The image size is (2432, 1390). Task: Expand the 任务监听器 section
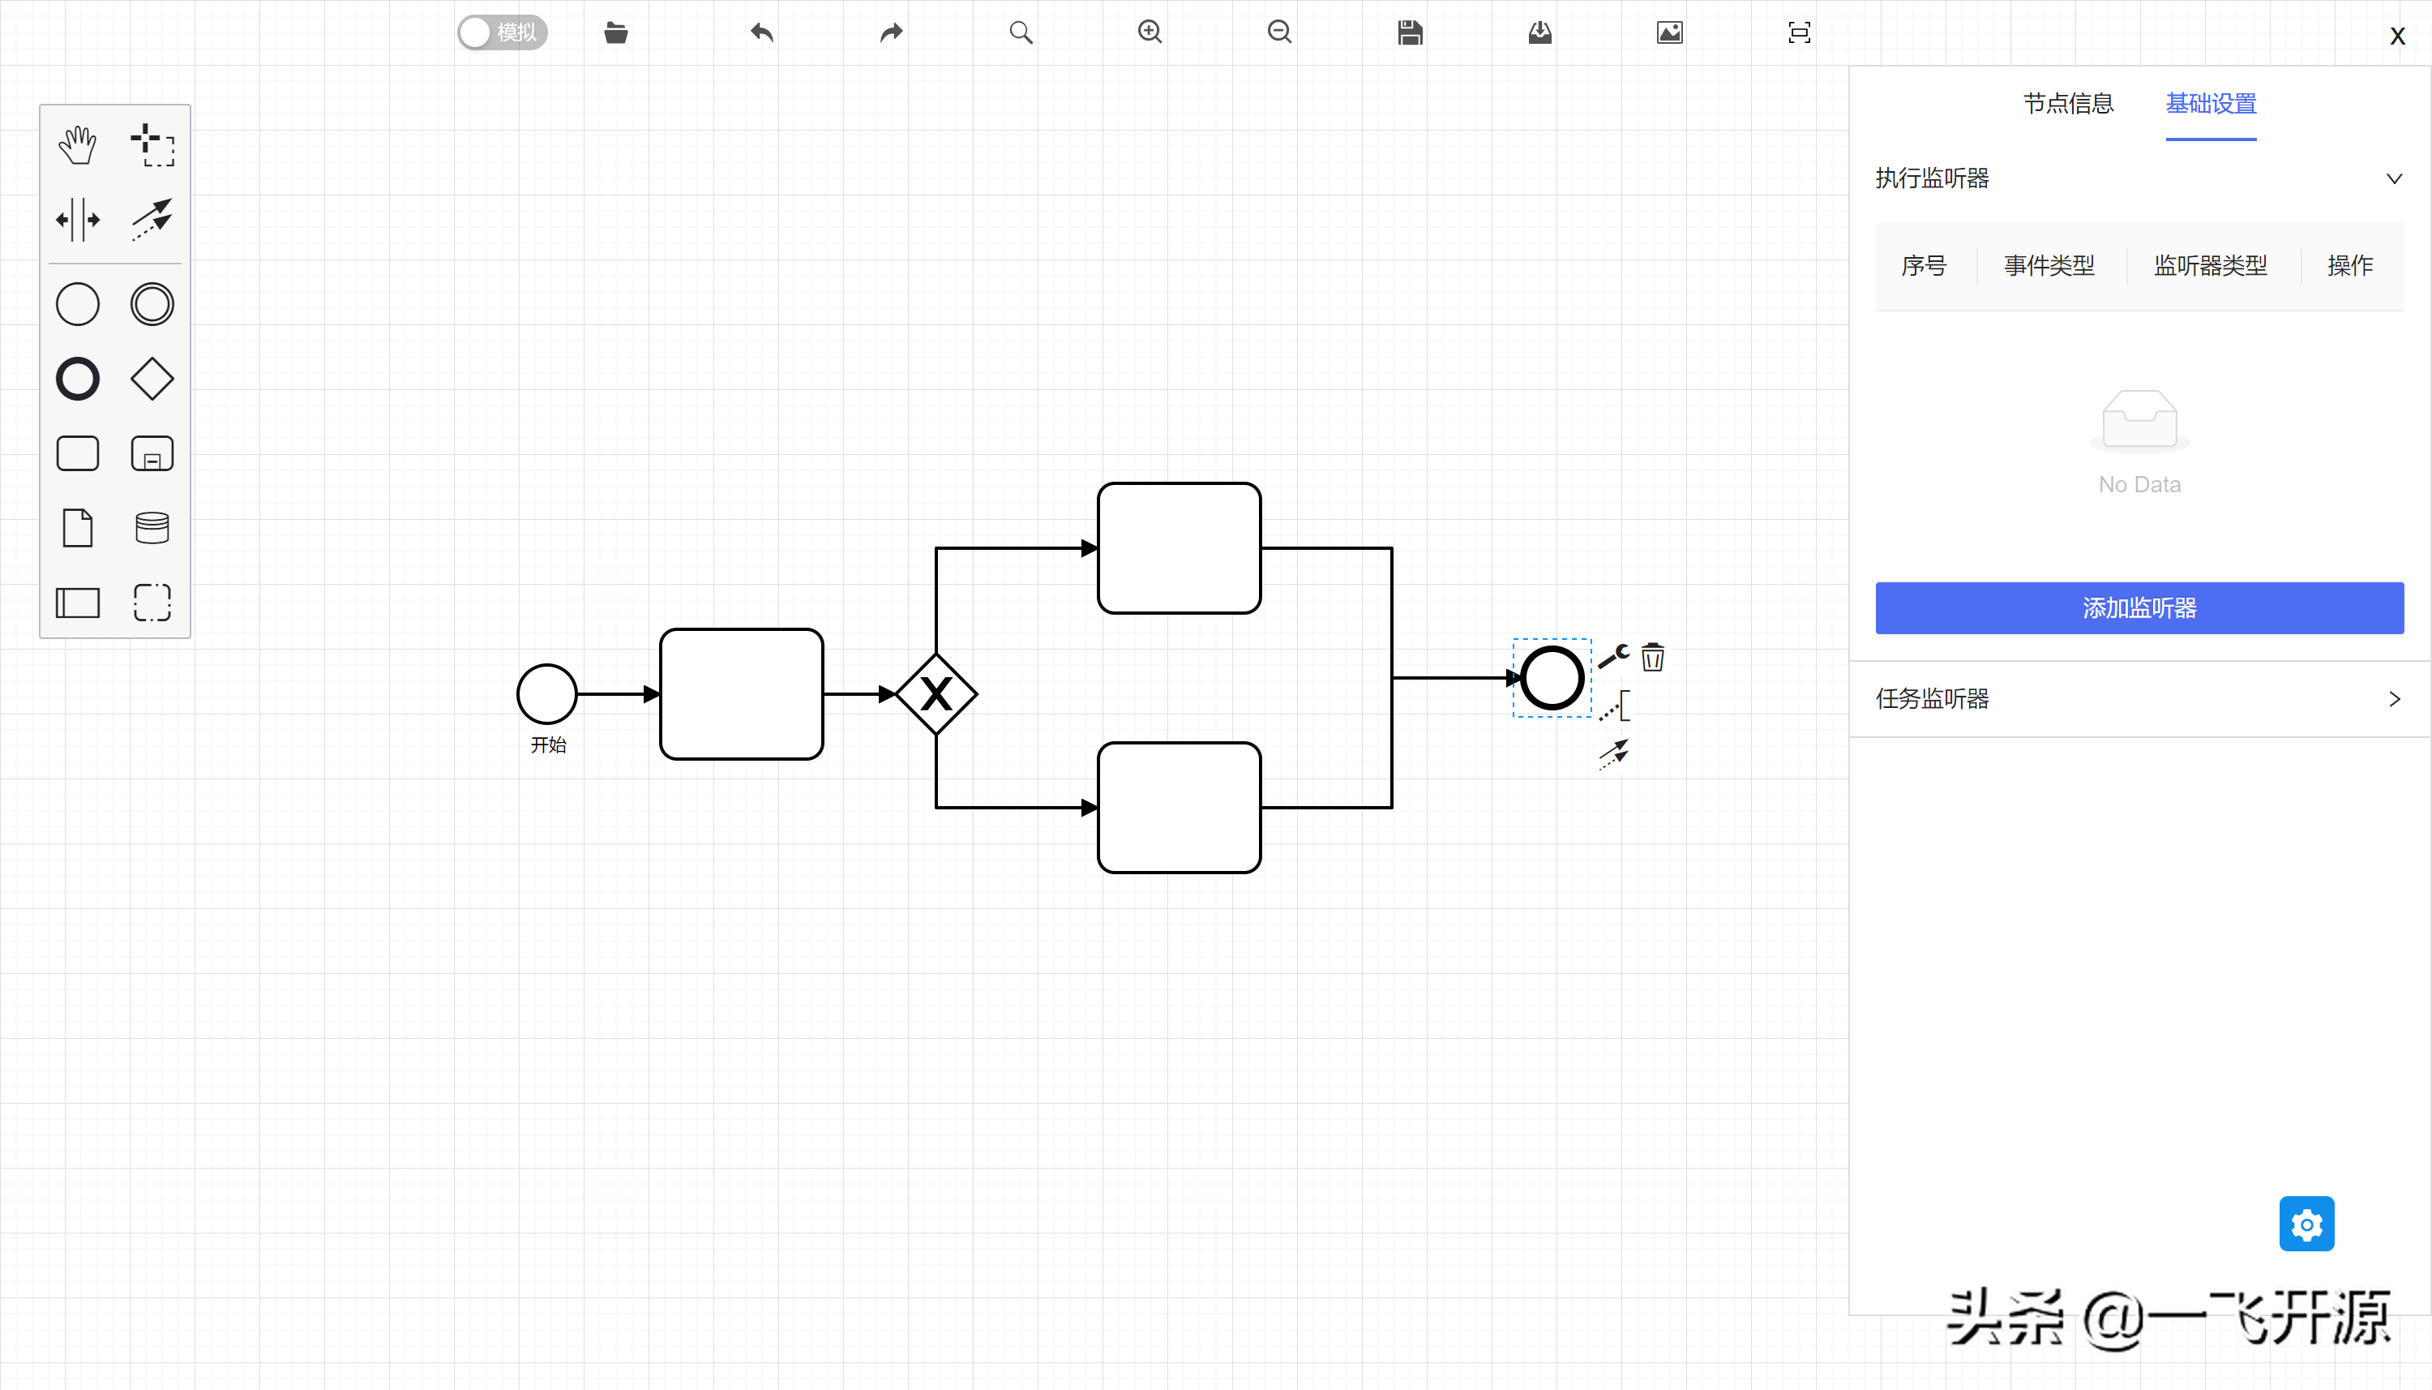click(2139, 699)
